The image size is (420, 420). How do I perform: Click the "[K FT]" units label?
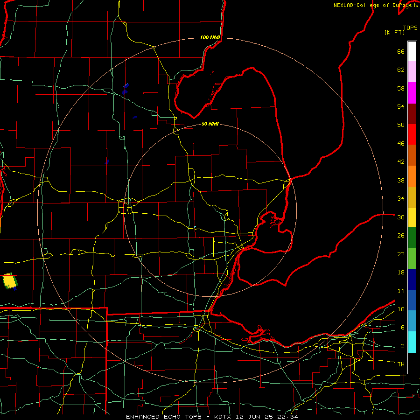coord(394,33)
